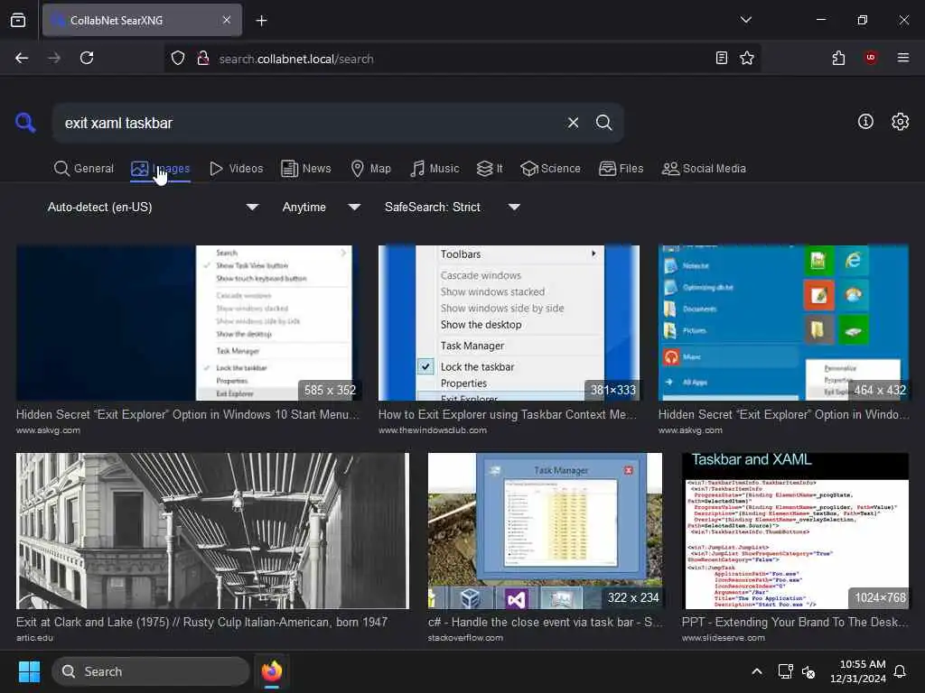The height and width of the screenshot is (693, 925).
Task: Reload the current page
Action: [x=87, y=58]
